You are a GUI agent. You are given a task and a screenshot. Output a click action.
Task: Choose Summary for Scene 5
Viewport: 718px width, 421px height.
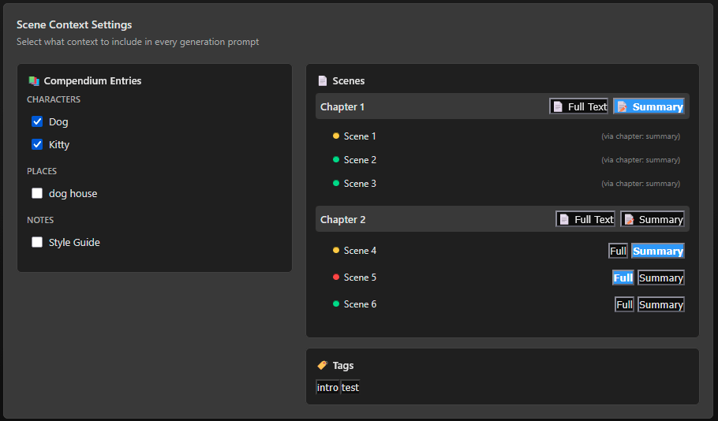[x=660, y=278]
